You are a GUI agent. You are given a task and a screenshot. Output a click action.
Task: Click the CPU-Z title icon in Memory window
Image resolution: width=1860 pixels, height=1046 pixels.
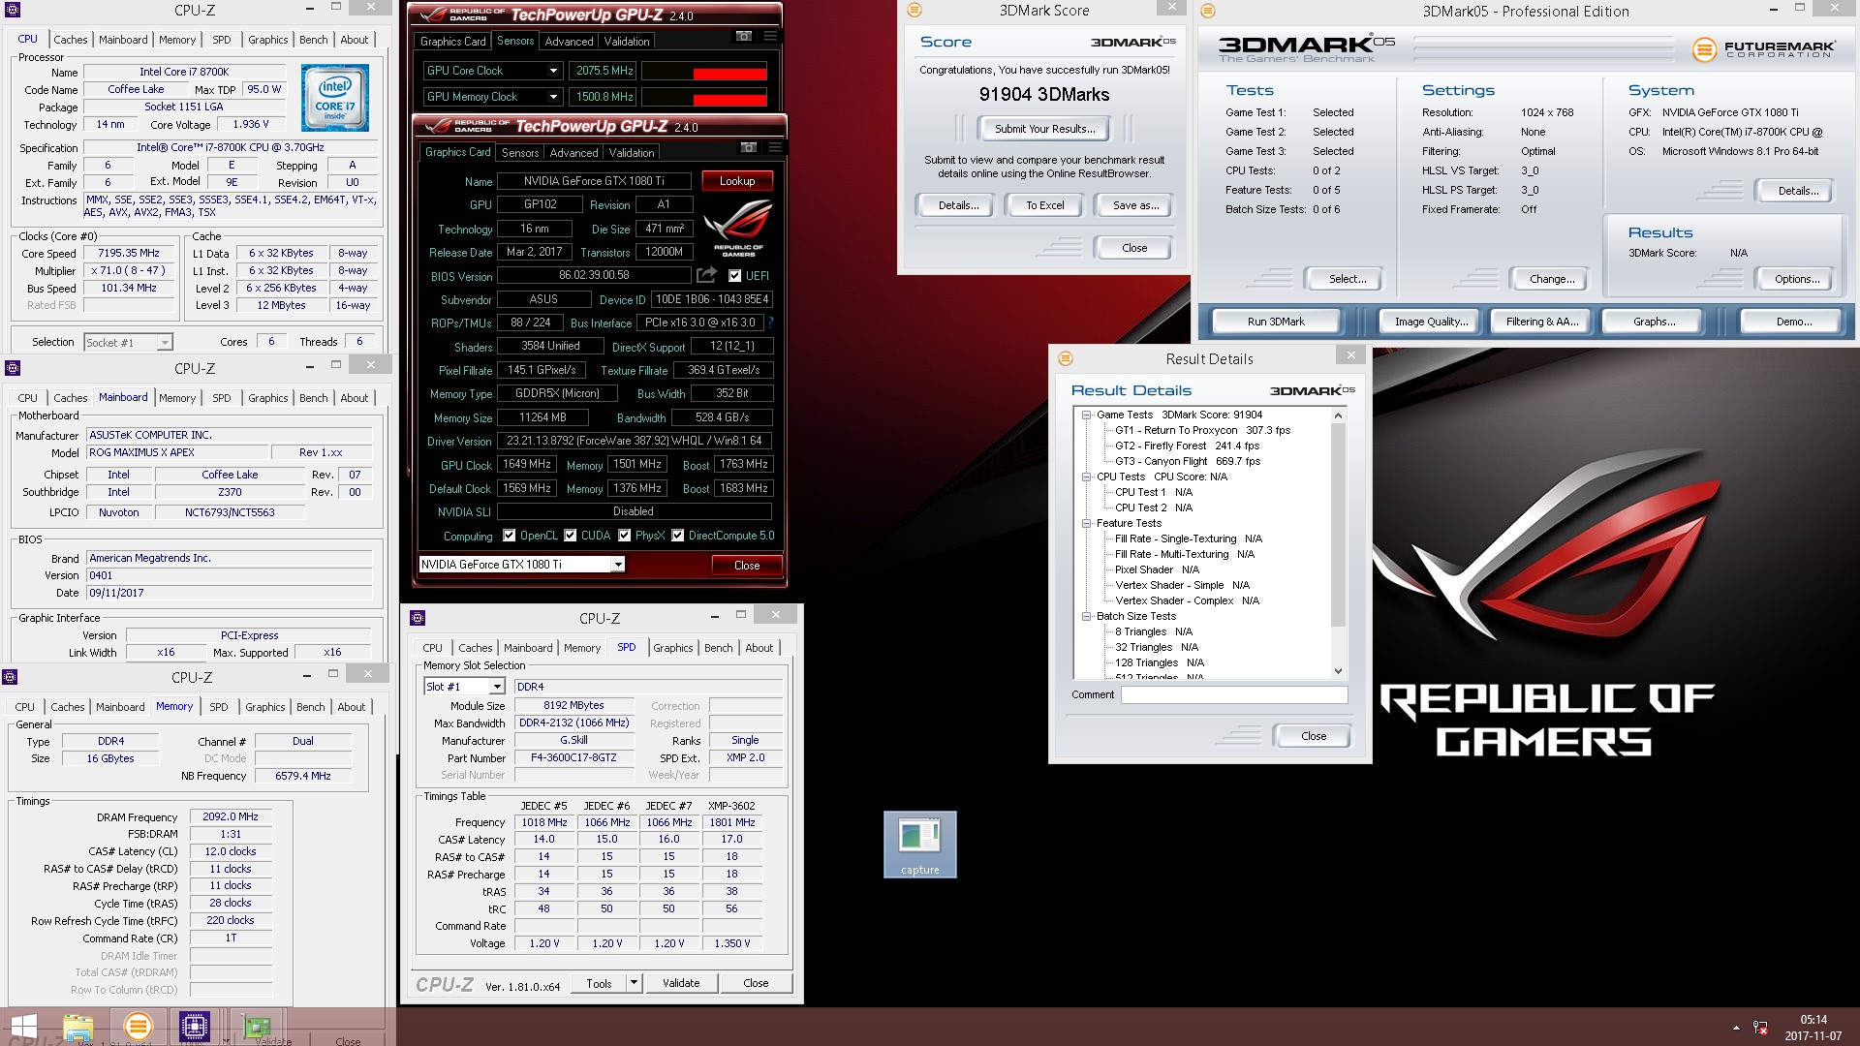(11, 676)
